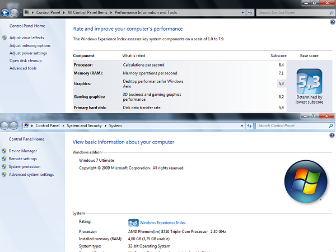Open Device Manager

23,151
